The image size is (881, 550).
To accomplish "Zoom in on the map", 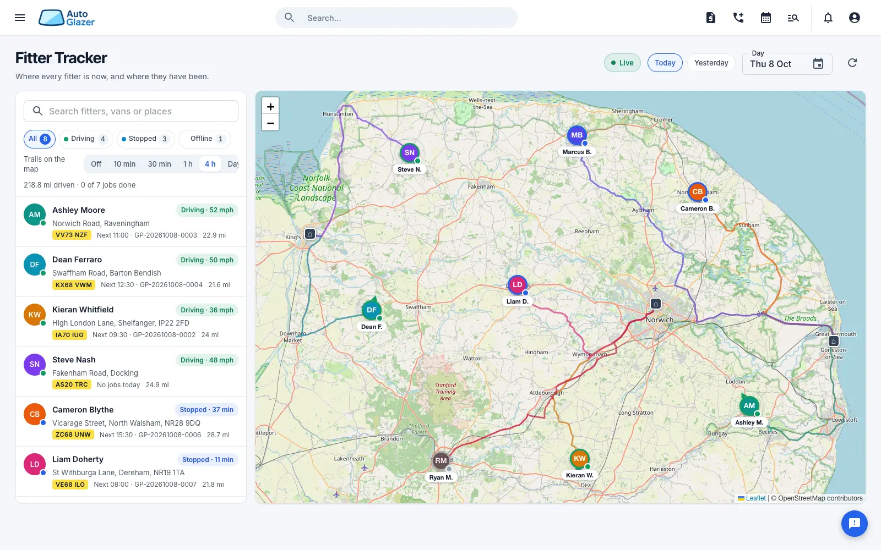I will [270, 107].
